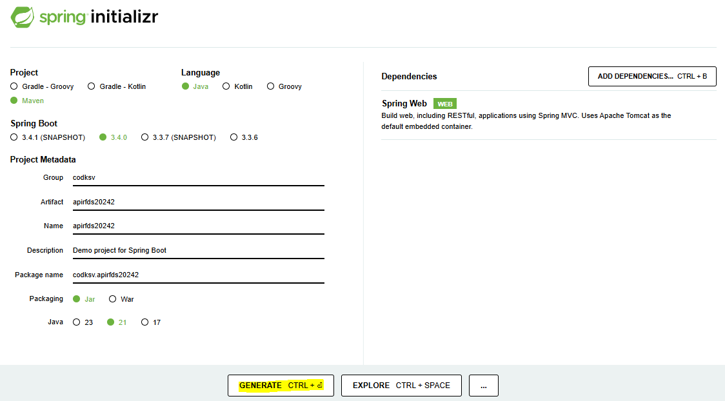Select Gradle - Groovy project type

point(13,86)
